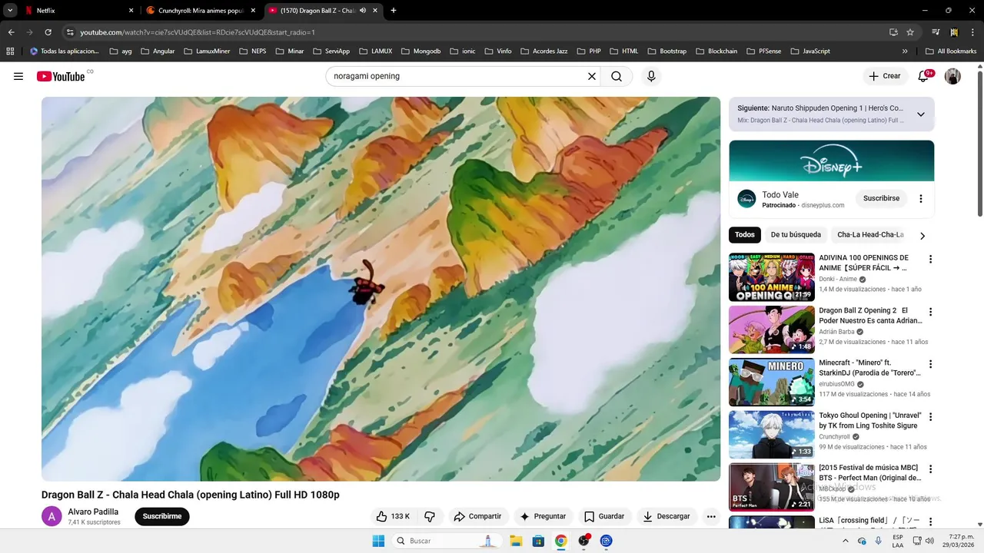Open options for BTS Perfect Man video
Image resolution: width=984 pixels, height=553 pixels.
click(930, 469)
